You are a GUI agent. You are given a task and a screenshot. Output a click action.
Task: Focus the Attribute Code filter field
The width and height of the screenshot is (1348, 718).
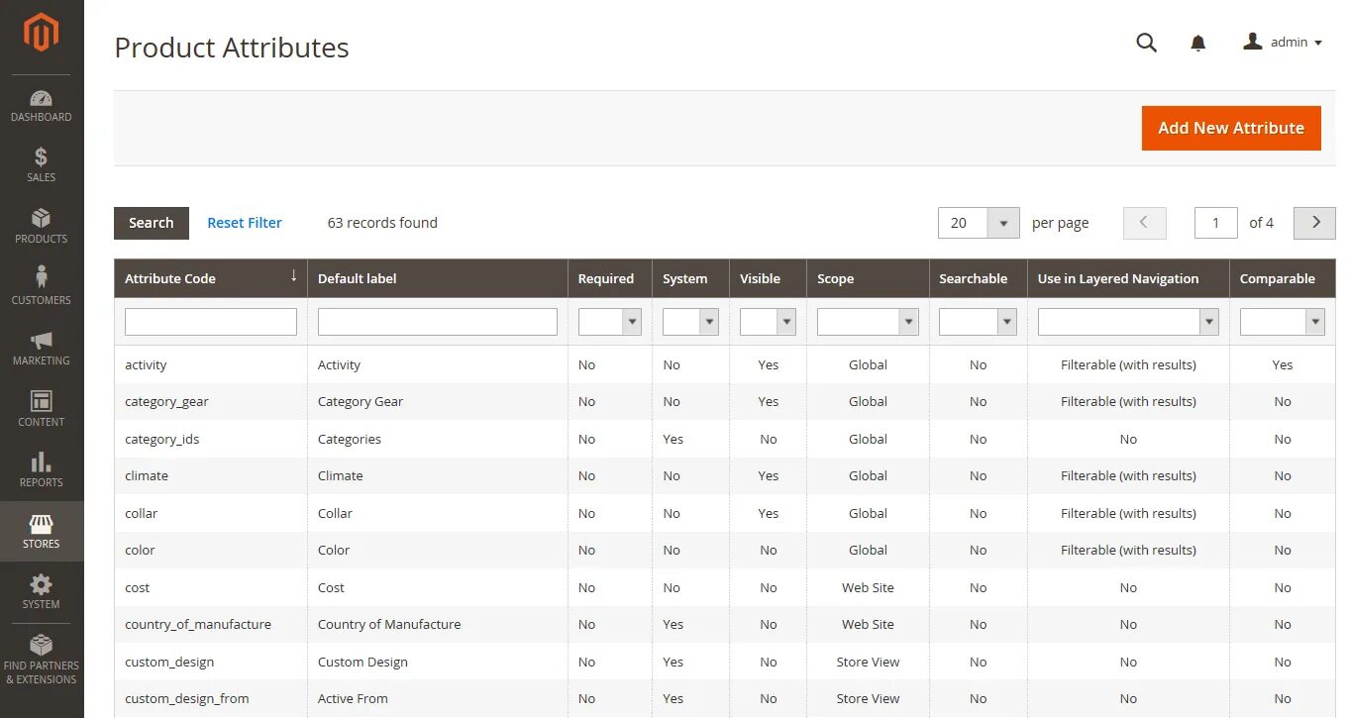211,322
